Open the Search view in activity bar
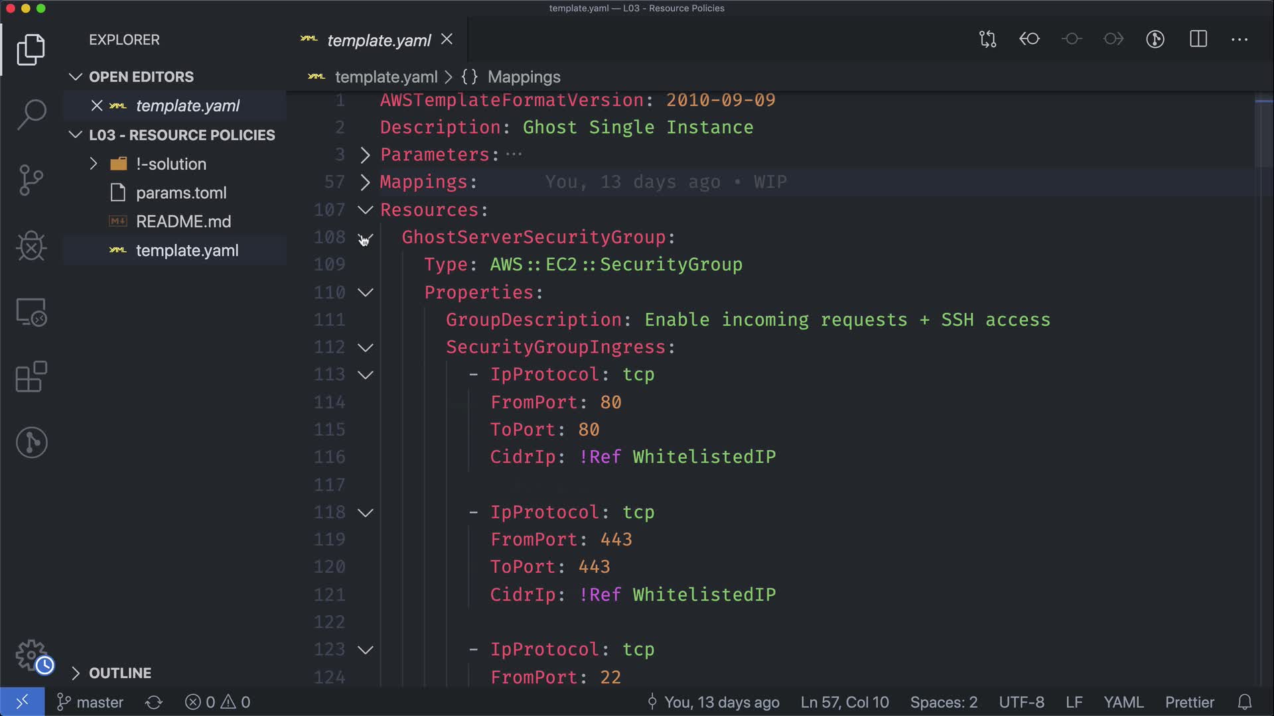Image resolution: width=1274 pixels, height=716 pixels. click(31, 114)
